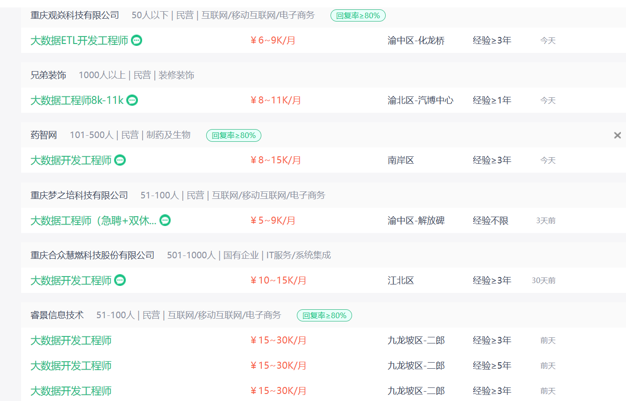Screen dimensions: 626x401
Task: Click chat icon beside 大数据工程师（急聘+双休
Action: click(x=165, y=220)
